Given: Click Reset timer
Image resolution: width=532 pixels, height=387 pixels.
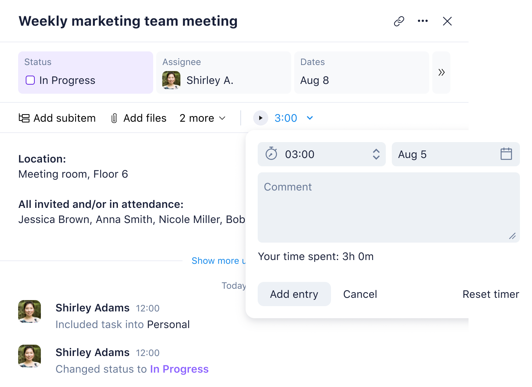Looking at the screenshot, I should coord(490,294).
